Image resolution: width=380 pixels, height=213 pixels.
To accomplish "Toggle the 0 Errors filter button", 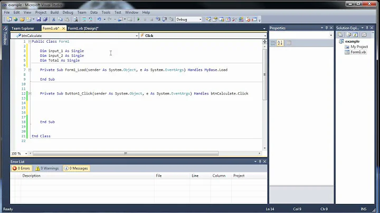I will pyautogui.click(x=21, y=168).
